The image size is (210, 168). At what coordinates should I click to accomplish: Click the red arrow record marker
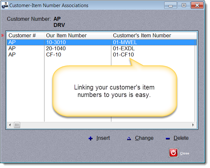3,35
